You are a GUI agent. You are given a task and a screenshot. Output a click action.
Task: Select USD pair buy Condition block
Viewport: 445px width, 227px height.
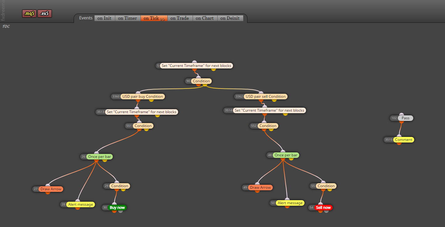coord(143,97)
